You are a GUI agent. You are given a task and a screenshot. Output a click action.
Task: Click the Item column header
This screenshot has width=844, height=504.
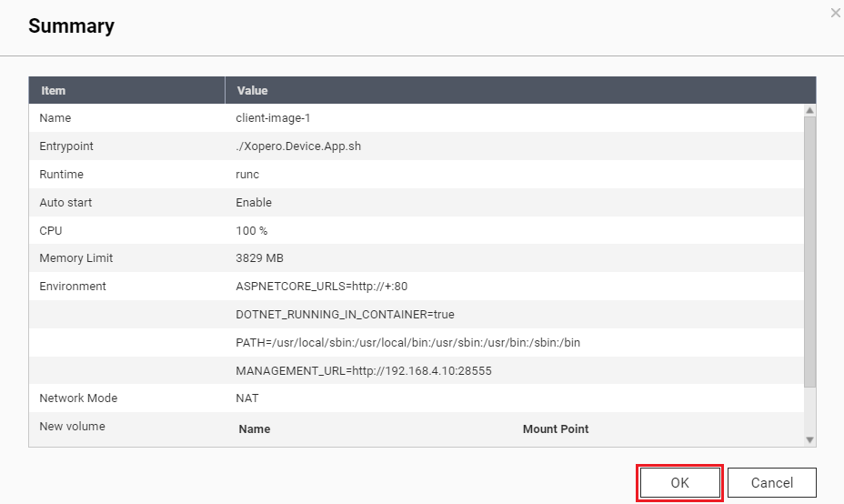click(54, 90)
